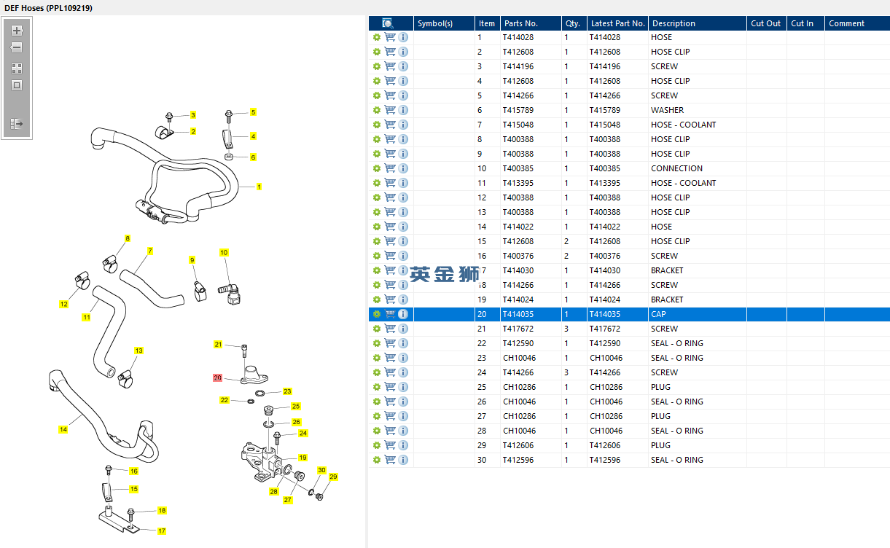This screenshot has height=548, width=890.
Task: Click part number T413395 in row 11
Action: click(518, 183)
